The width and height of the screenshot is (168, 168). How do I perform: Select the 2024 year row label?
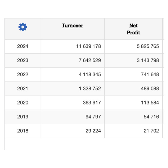pyautogui.click(x=23, y=46)
